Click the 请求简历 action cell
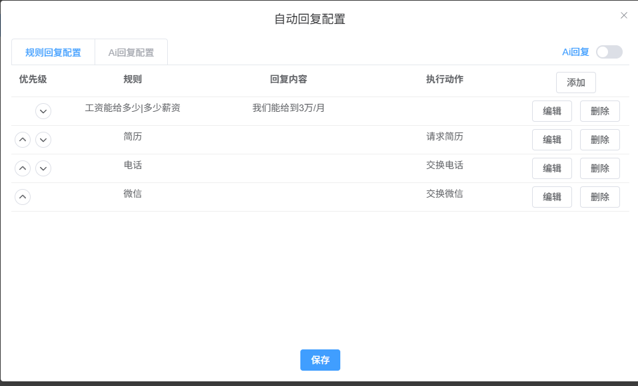 445,136
